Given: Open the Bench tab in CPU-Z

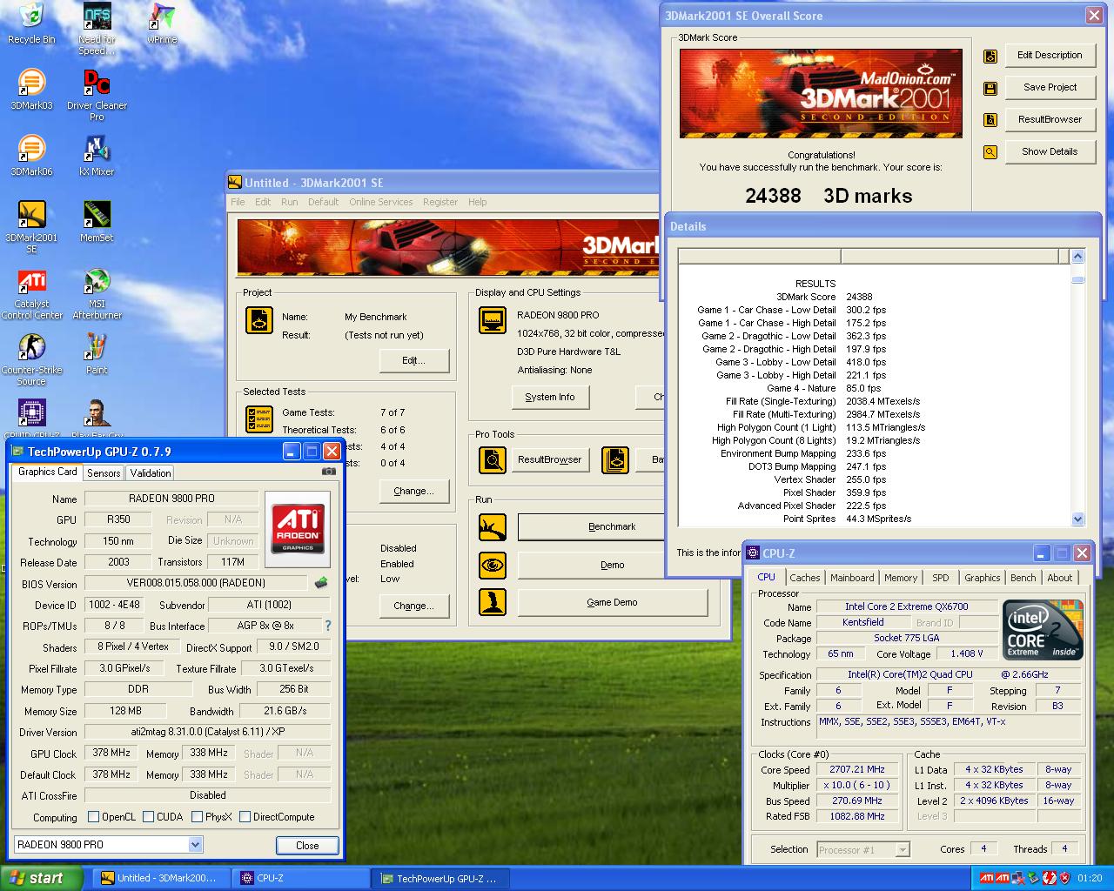Looking at the screenshot, I should tap(1023, 578).
